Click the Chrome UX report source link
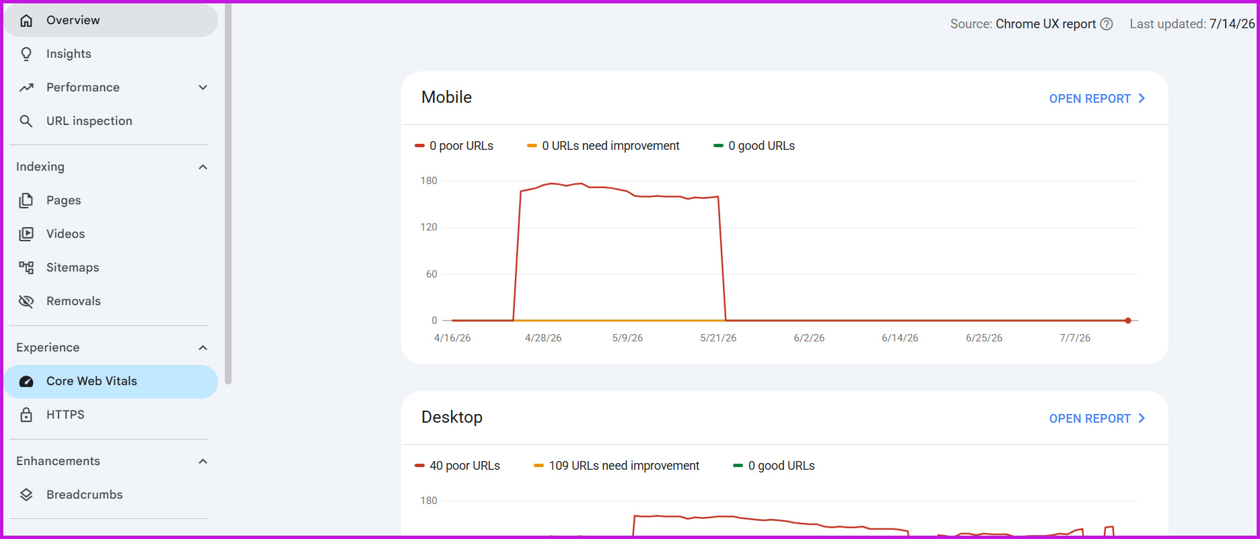1260x539 pixels. (x=1046, y=24)
